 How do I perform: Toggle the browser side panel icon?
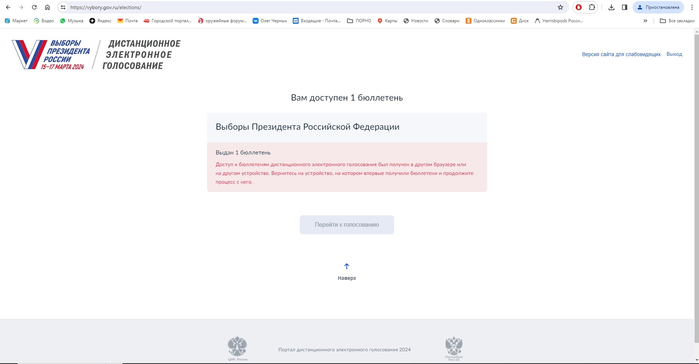click(x=625, y=7)
